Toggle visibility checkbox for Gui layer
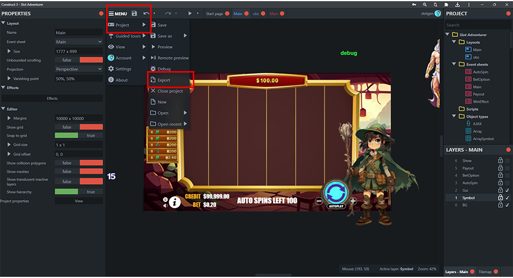This screenshot has width=513, height=278. click(507, 190)
